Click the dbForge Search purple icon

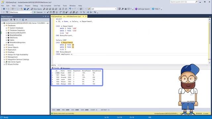click(x=136, y=9)
